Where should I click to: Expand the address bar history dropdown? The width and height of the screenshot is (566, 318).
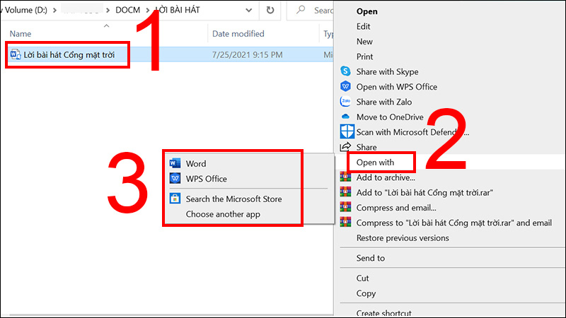pos(249,10)
